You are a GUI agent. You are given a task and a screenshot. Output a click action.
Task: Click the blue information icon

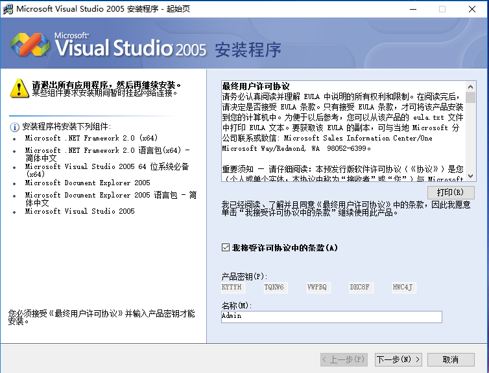15,127
